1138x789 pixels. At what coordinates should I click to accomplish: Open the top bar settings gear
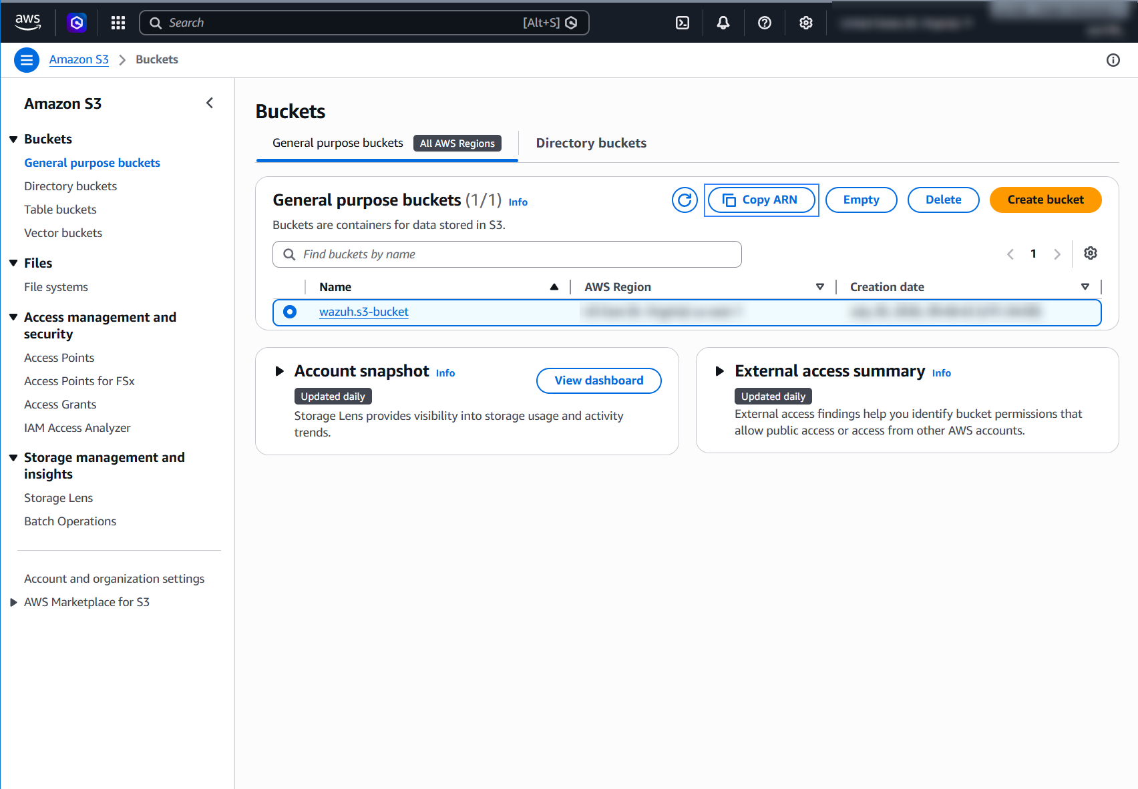coord(806,23)
